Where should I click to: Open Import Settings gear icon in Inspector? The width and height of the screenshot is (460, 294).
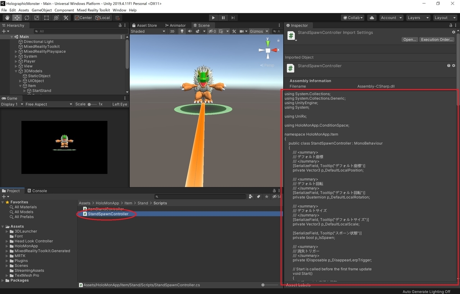pos(454,32)
